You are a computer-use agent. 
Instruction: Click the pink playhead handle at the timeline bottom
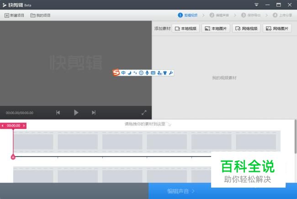[13, 157]
